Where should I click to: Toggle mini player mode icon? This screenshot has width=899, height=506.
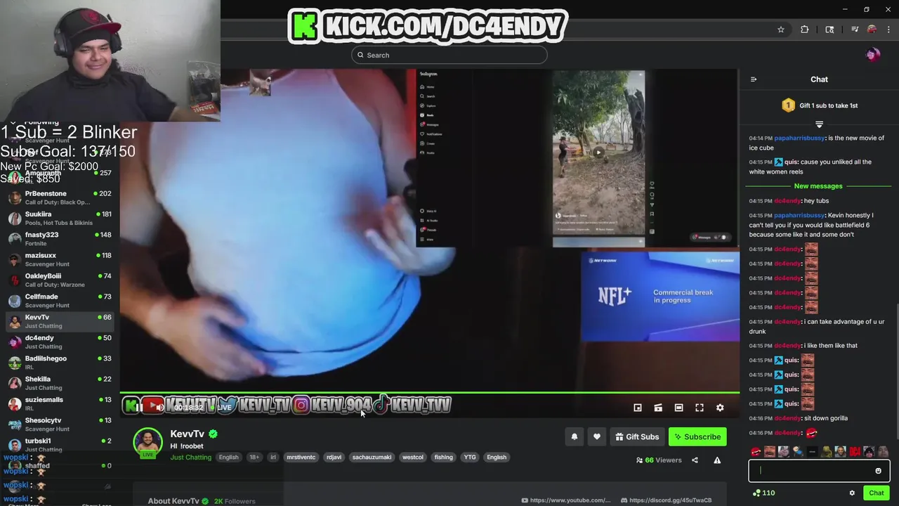pos(638,408)
